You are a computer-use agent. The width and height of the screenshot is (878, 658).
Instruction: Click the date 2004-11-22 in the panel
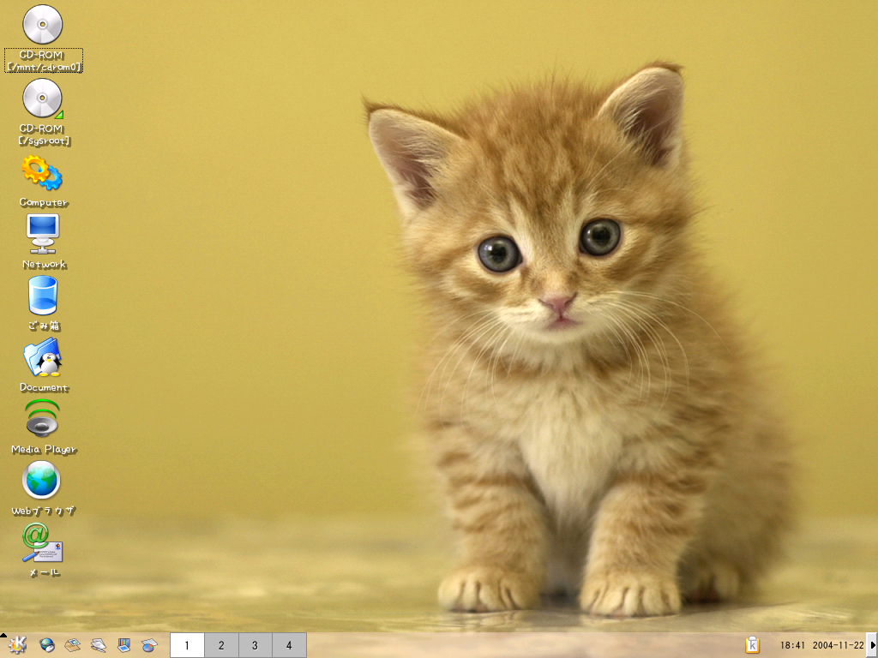click(838, 645)
